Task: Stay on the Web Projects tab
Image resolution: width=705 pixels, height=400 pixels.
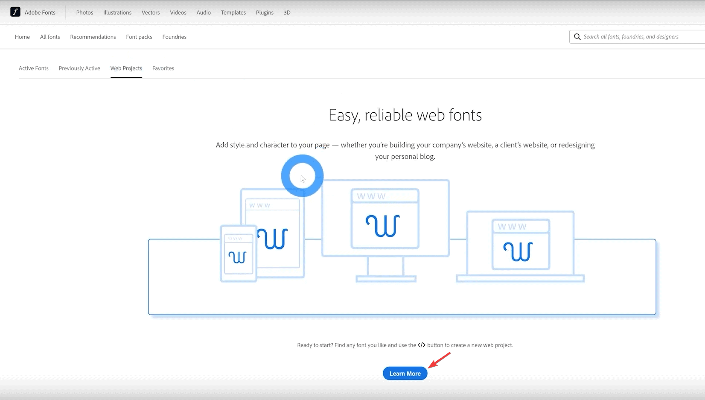Action: coord(126,68)
